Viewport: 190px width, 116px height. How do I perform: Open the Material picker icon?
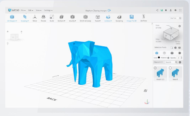(168, 58)
